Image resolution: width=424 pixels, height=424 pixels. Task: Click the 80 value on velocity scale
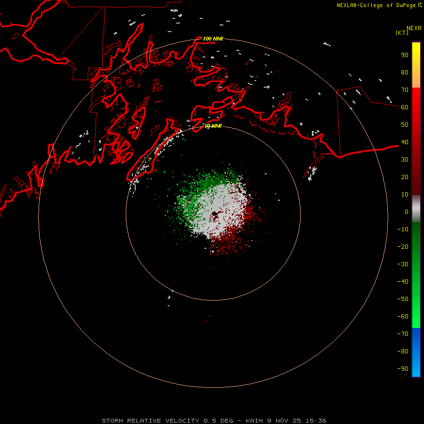(x=405, y=72)
